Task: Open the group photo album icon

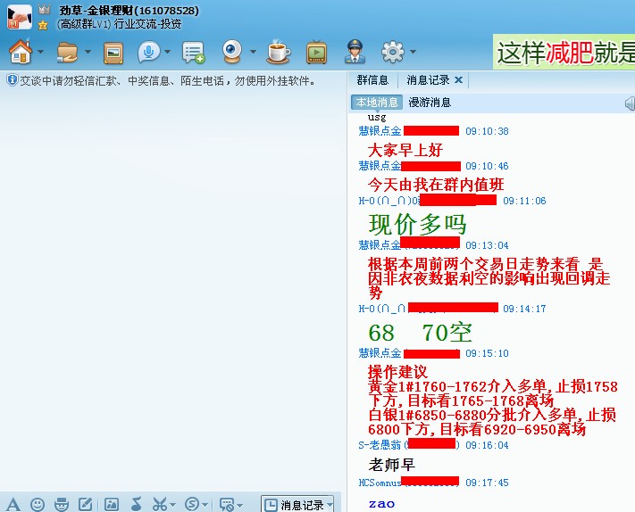Action: click(113, 52)
